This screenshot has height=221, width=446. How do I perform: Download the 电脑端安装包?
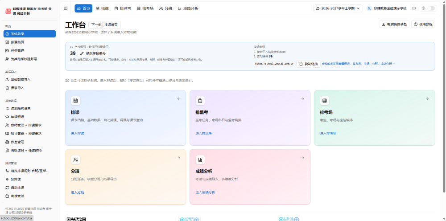(x=394, y=25)
